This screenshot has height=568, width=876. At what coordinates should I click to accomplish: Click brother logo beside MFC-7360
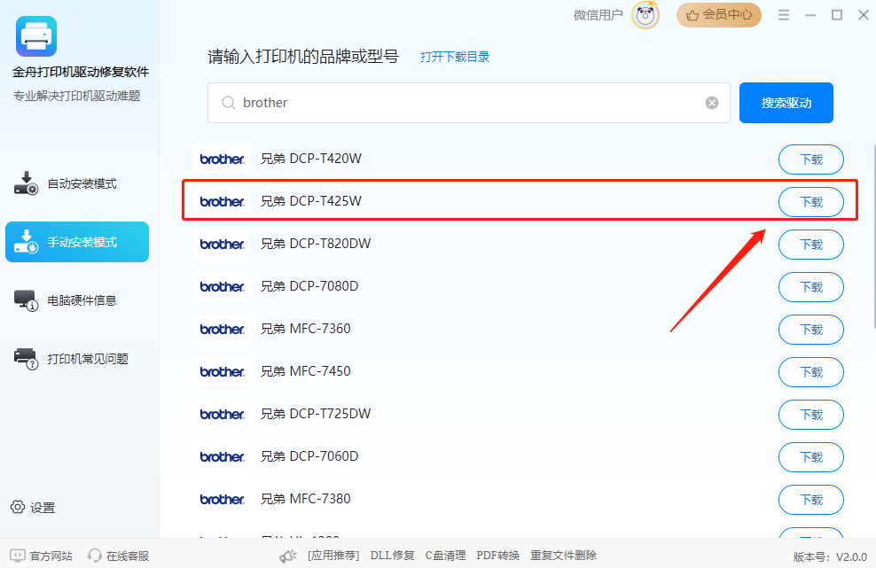pos(222,329)
